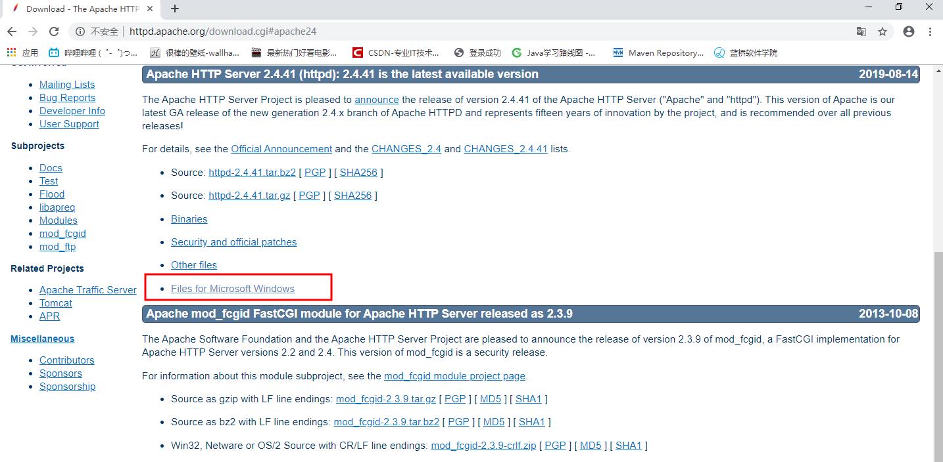The height and width of the screenshot is (462, 943).
Task: Bookmark this page with the star icon
Action: tap(883, 31)
